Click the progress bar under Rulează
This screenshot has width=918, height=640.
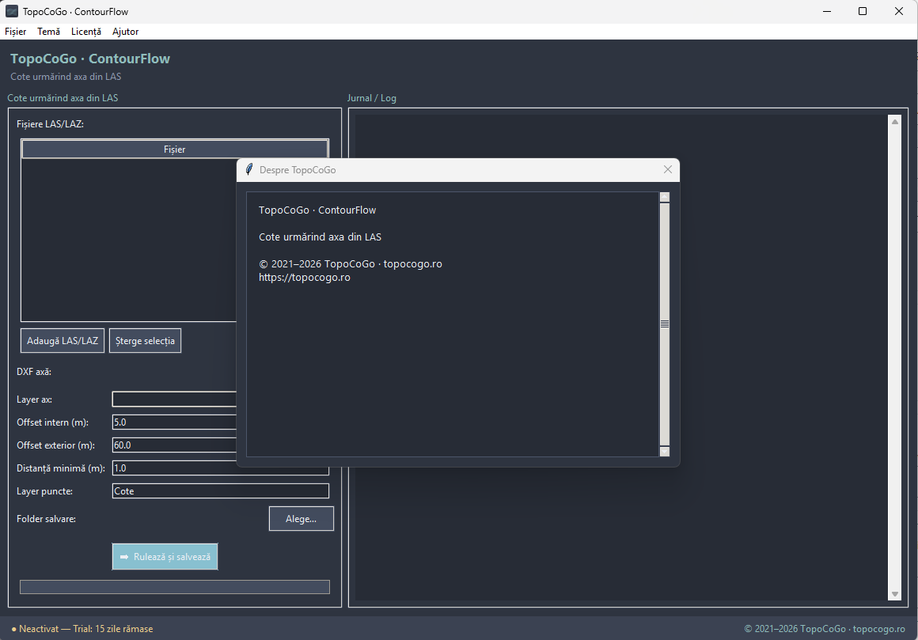tap(175, 587)
